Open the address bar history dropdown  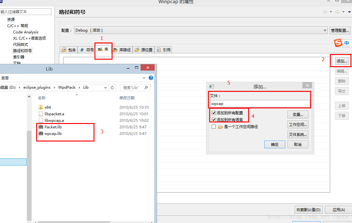tap(105, 88)
